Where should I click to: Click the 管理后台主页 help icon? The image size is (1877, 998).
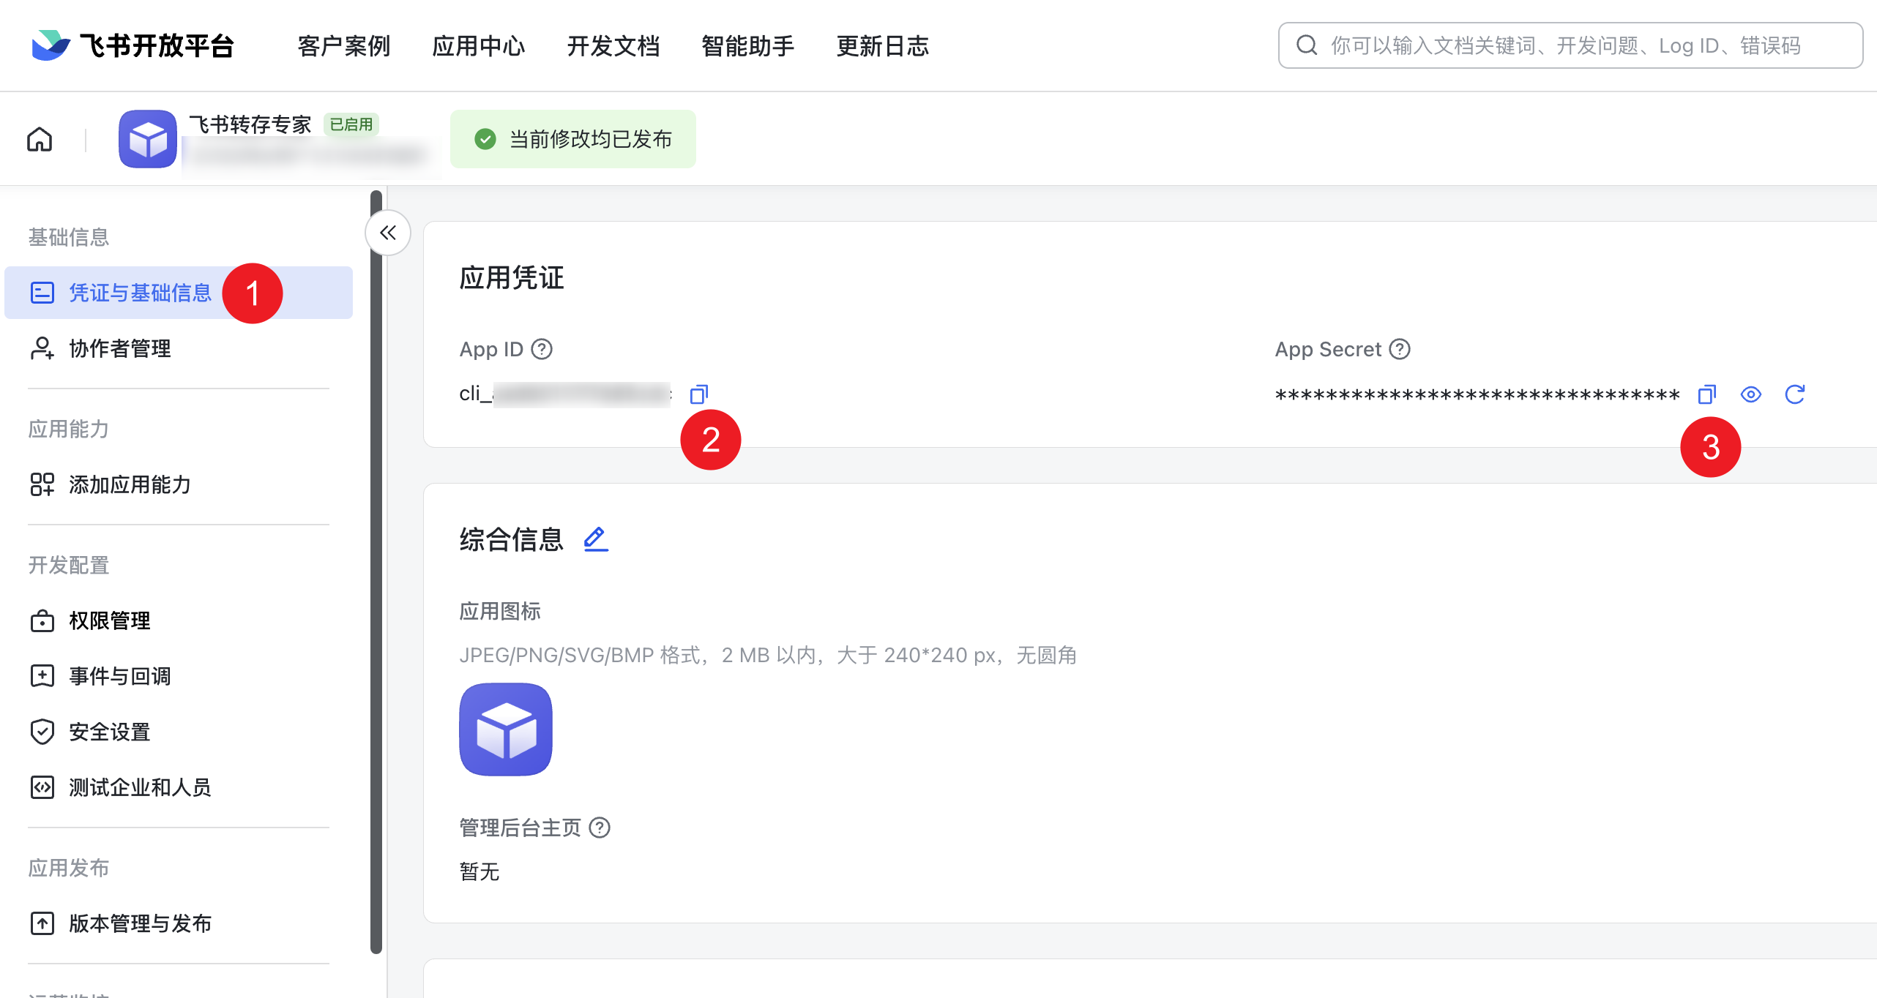600,828
